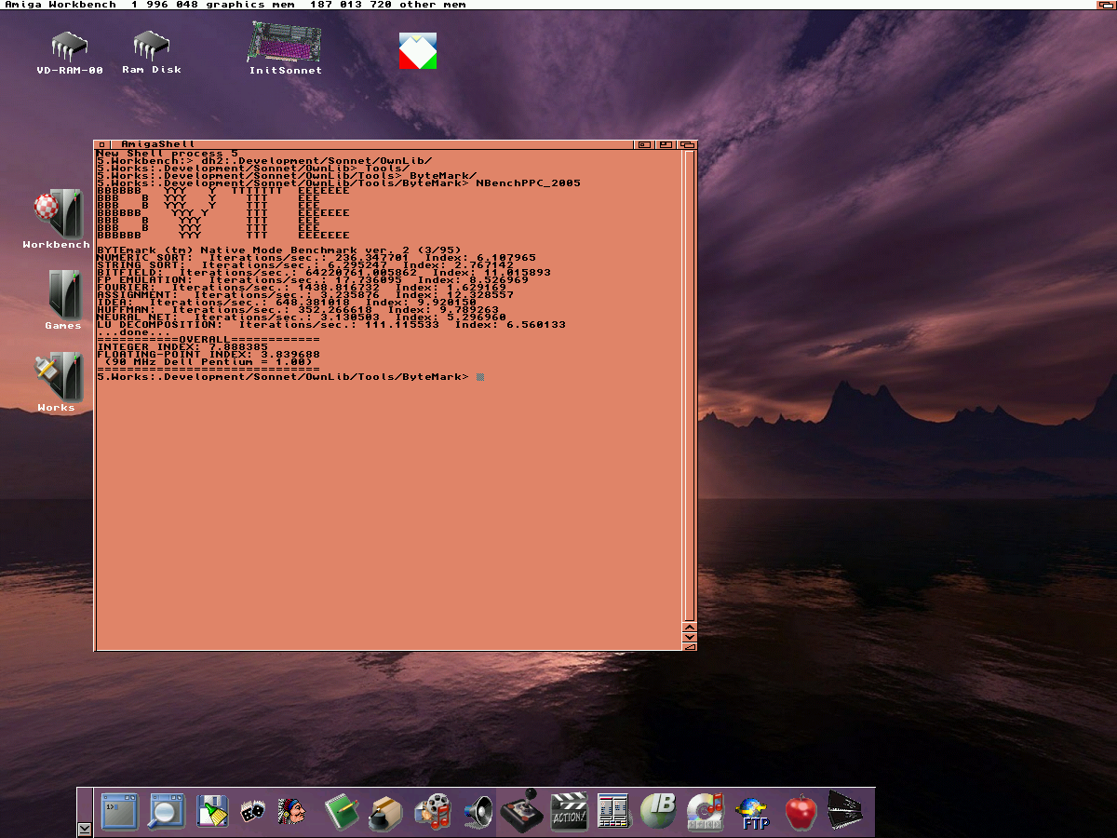This screenshot has height=838, width=1117.
Task: Select the InitSonnet card icon
Action: (x=285, y=48)
